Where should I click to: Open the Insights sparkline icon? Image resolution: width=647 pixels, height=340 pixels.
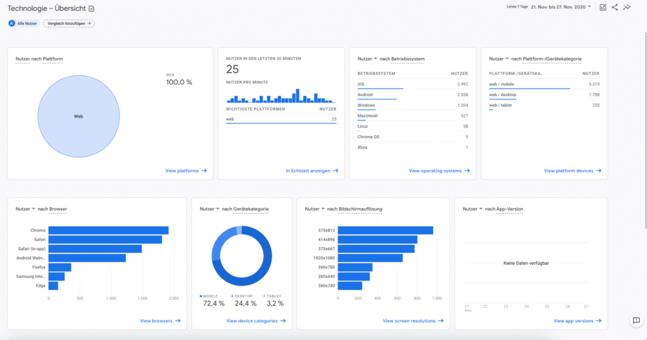pos(627,8)
